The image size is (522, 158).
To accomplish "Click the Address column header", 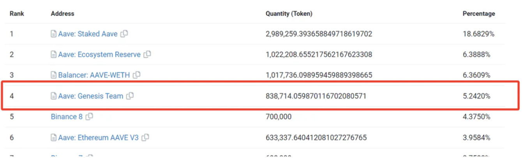I will 62,14.
